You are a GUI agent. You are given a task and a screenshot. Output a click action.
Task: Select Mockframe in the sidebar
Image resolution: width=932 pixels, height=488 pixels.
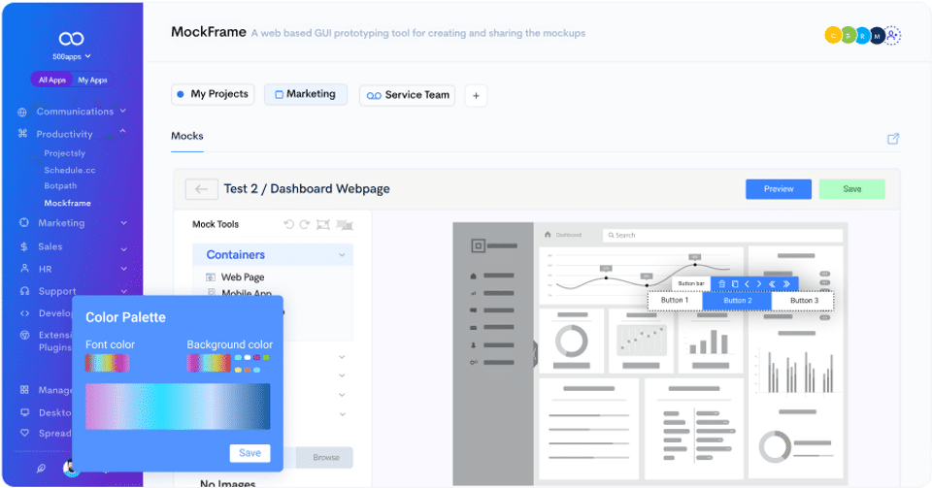pyautogui.click(x=67, y=203)
